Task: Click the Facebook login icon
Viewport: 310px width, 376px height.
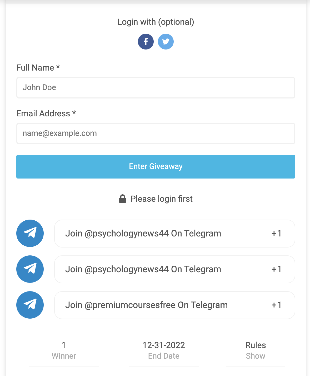Action: (x=146, y=41)
